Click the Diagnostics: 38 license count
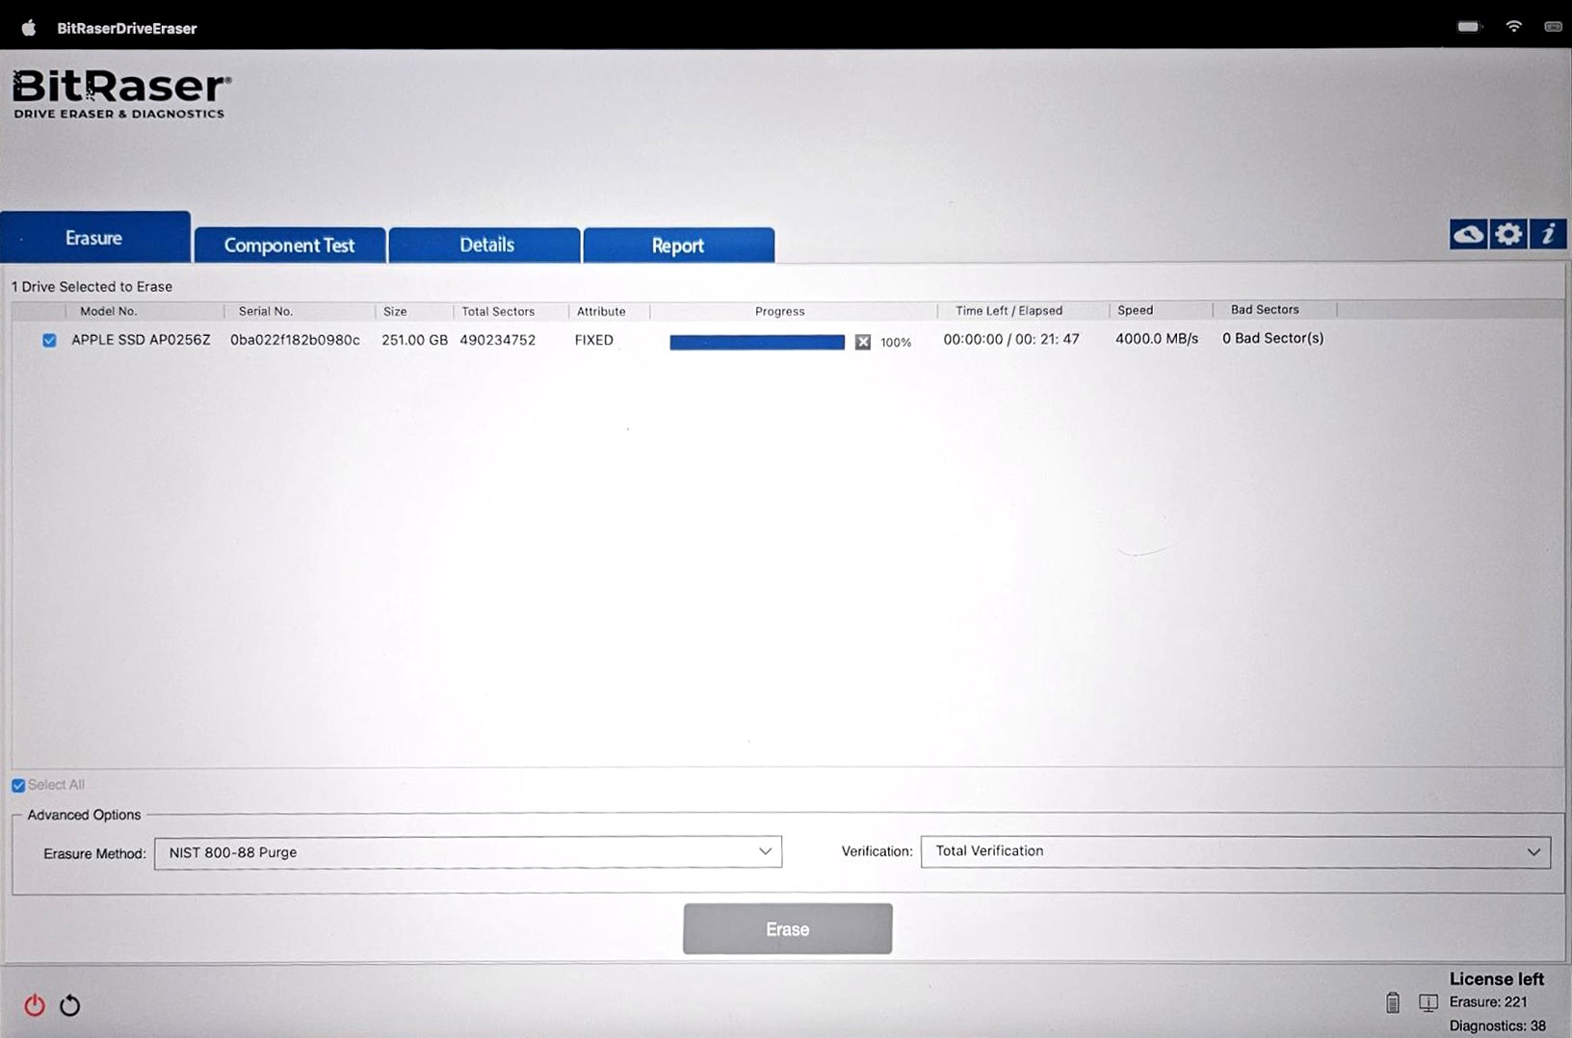1572x1038 pixels. pos(1497,1026)
